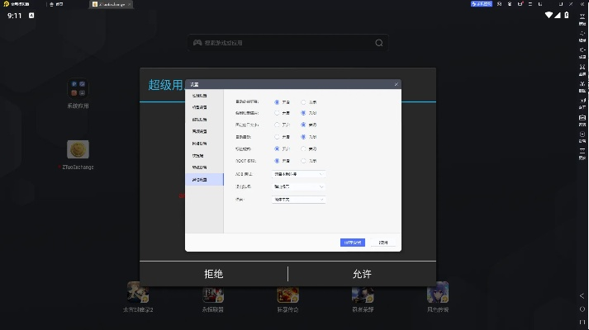The width and height of the screenshot is (589, 330).
Task: Click 允许 in the superuser prompt
Action: tap(362, 274)
